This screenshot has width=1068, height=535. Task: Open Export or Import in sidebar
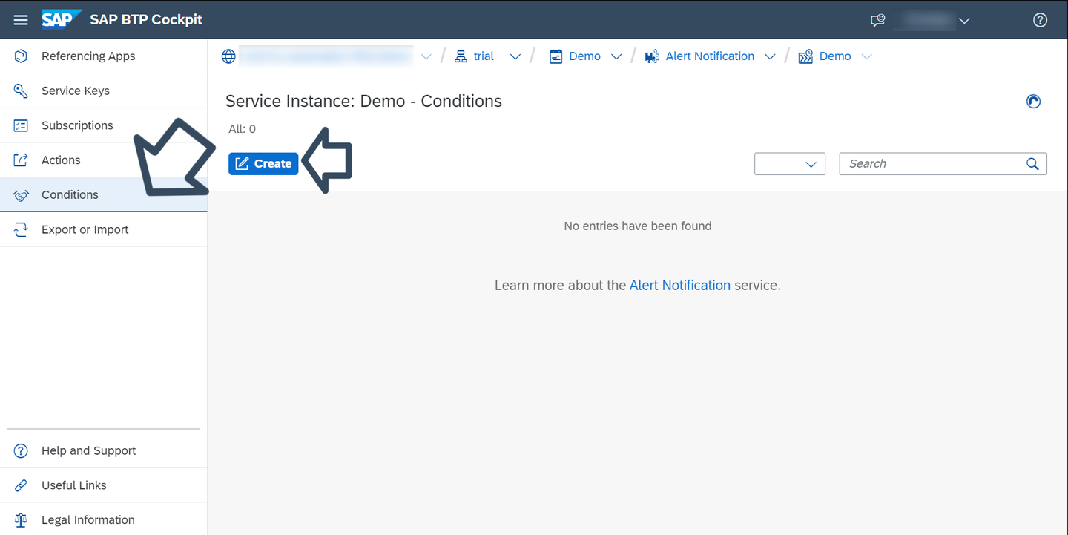pyautogui.click(x=104, y=229)
